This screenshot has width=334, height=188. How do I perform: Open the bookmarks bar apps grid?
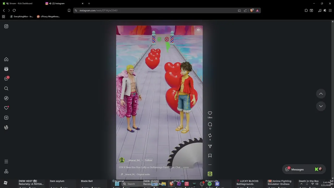[3, 16]
